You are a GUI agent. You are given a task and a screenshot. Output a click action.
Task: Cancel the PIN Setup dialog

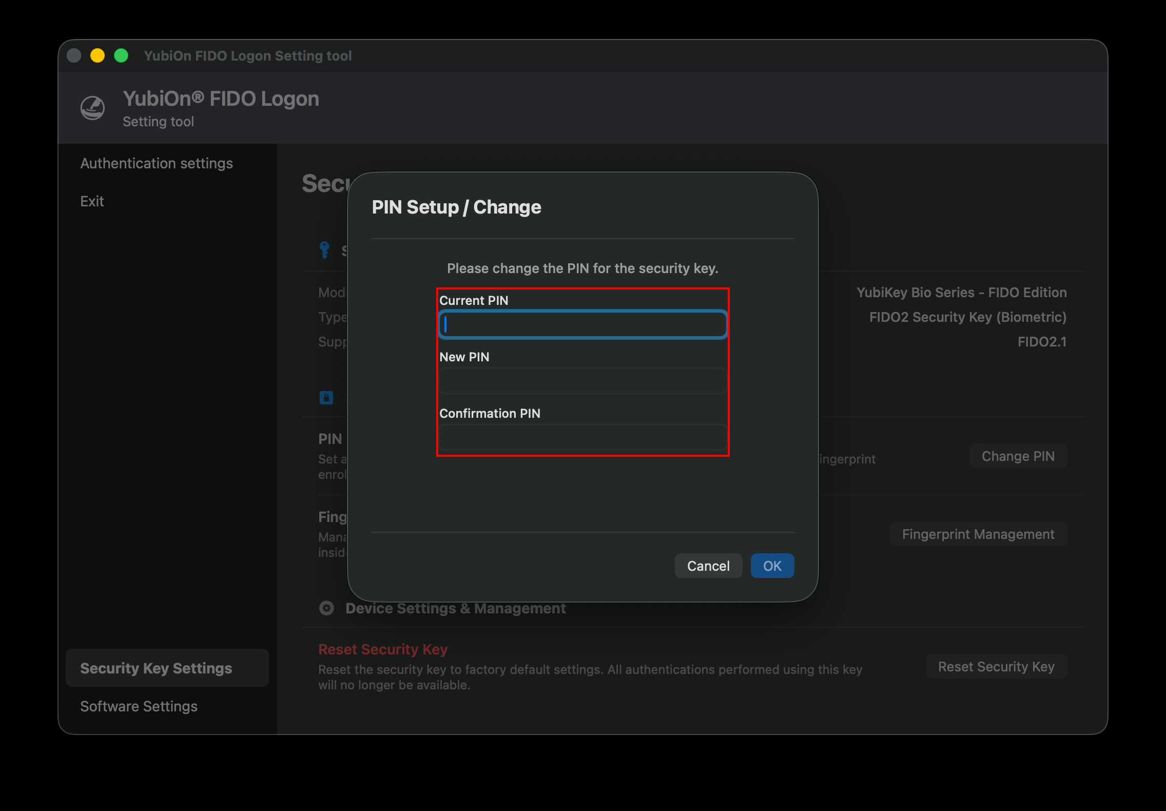[x=708, y=566]
